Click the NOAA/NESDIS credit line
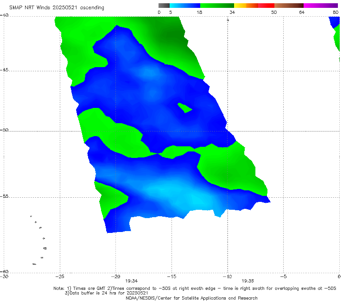The height and width of the screenshot is (301, 343). pos(191,298)
